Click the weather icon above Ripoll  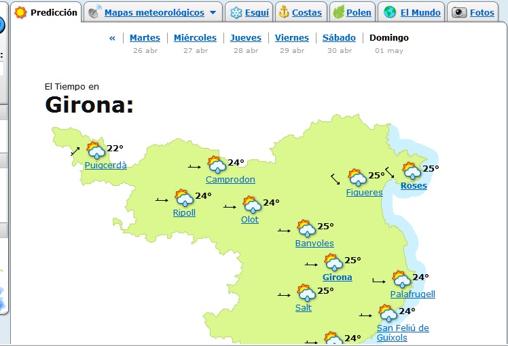pyautogui.click(x=183, y=198)
